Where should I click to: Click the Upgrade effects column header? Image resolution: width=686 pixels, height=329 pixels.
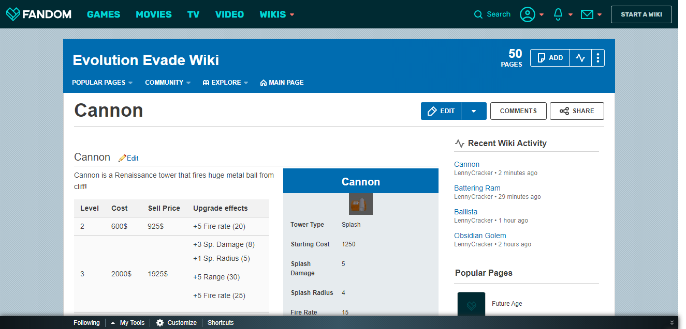(221, 208)
